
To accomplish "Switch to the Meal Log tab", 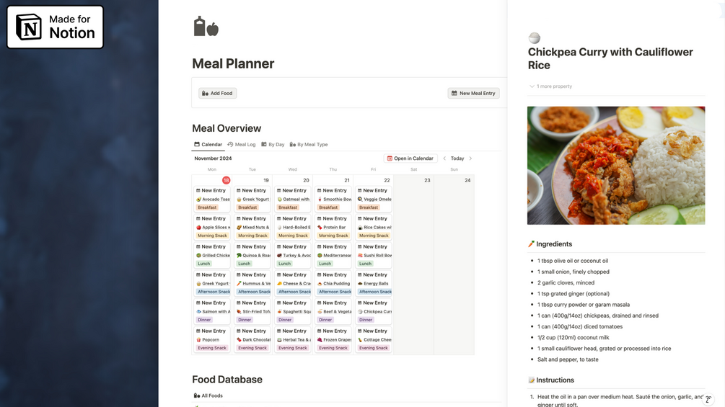I will (242, 145).
